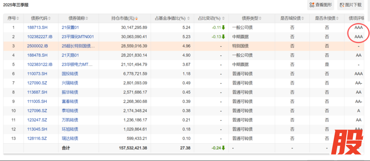Sort table by 序号 column arrows

click(x=18, y=18)
